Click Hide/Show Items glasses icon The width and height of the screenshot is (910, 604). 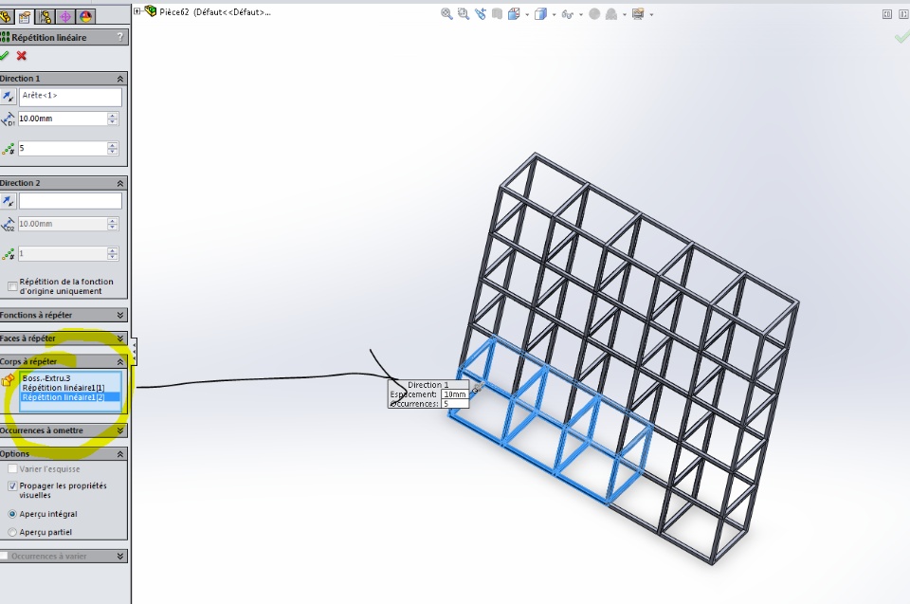tap(567, 14)
